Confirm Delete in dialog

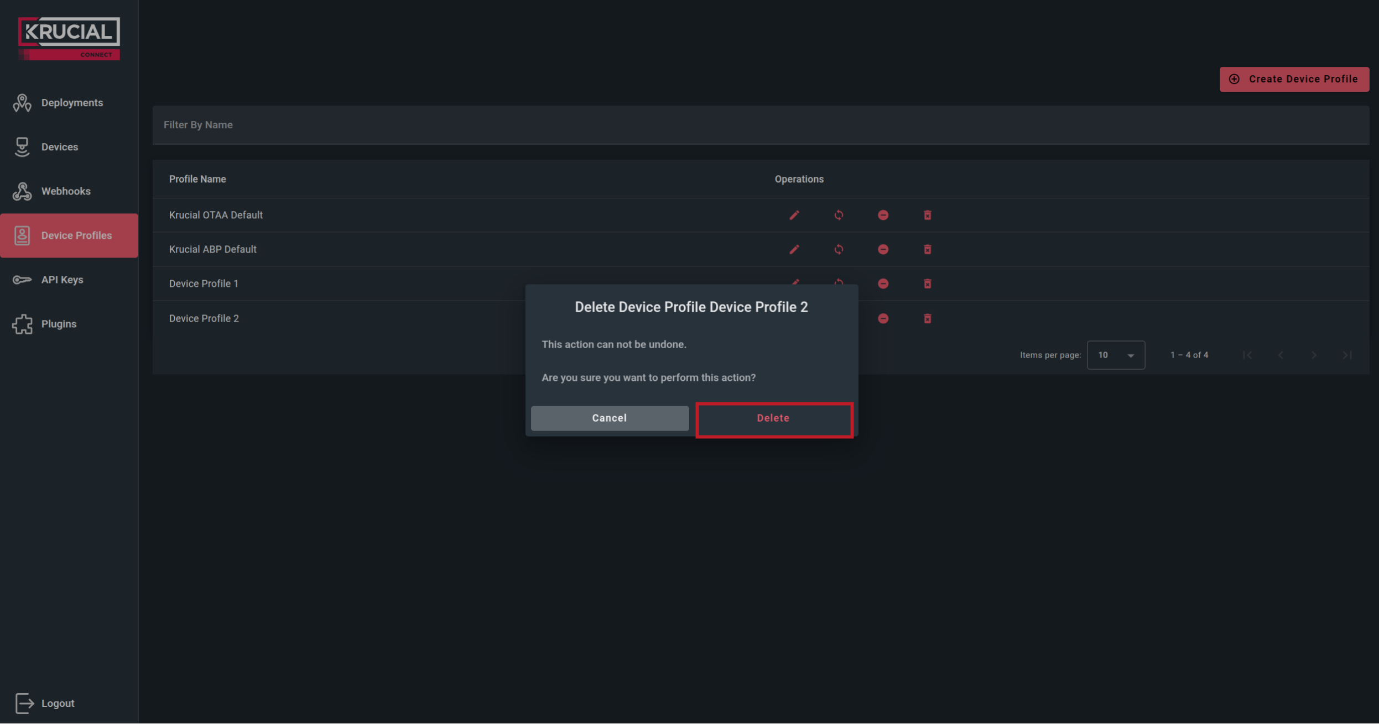[773, 418]
